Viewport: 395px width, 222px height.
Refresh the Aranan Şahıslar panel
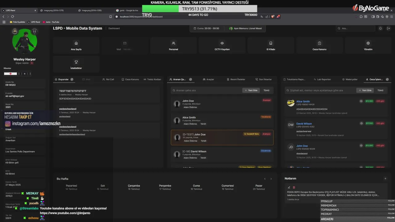(190, 79)
